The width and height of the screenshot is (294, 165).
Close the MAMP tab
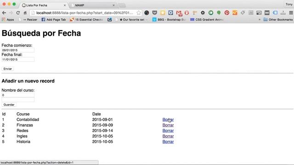click(113, 5)
